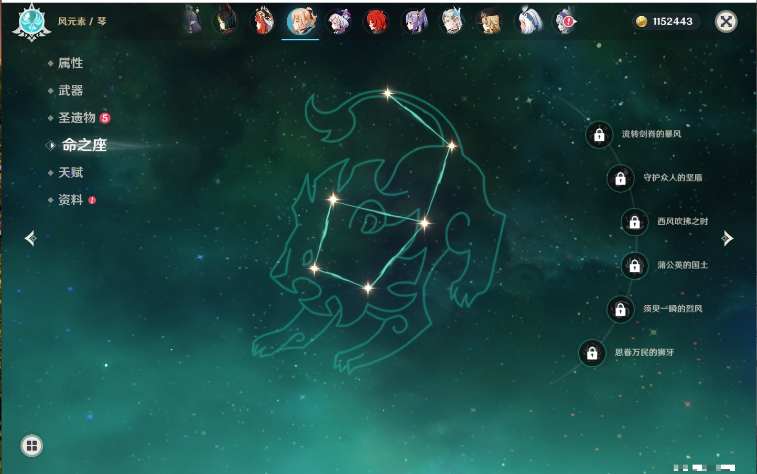Open the 属性 attributes tab

[x=70, y=63]
